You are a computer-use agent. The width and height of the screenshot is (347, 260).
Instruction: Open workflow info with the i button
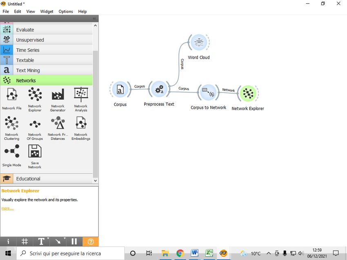(8, 241)
